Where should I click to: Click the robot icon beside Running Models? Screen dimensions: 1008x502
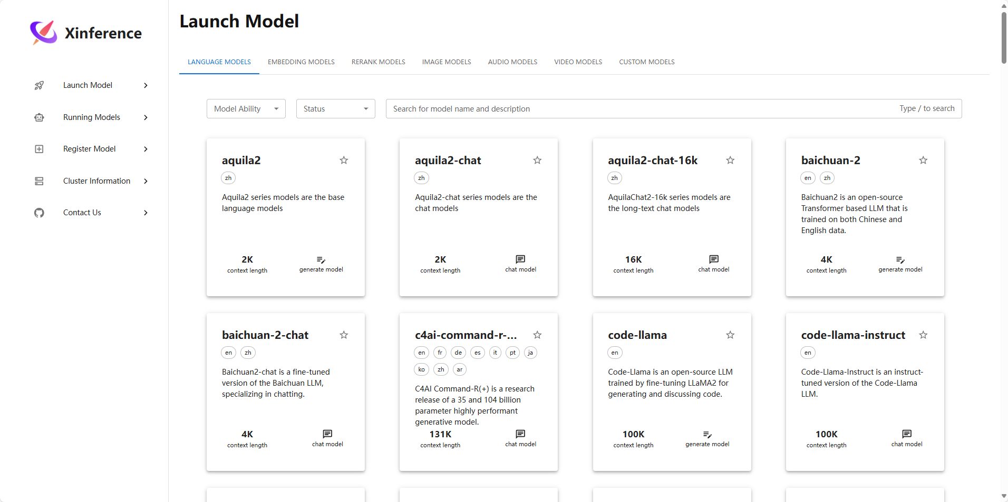point(39,117)
